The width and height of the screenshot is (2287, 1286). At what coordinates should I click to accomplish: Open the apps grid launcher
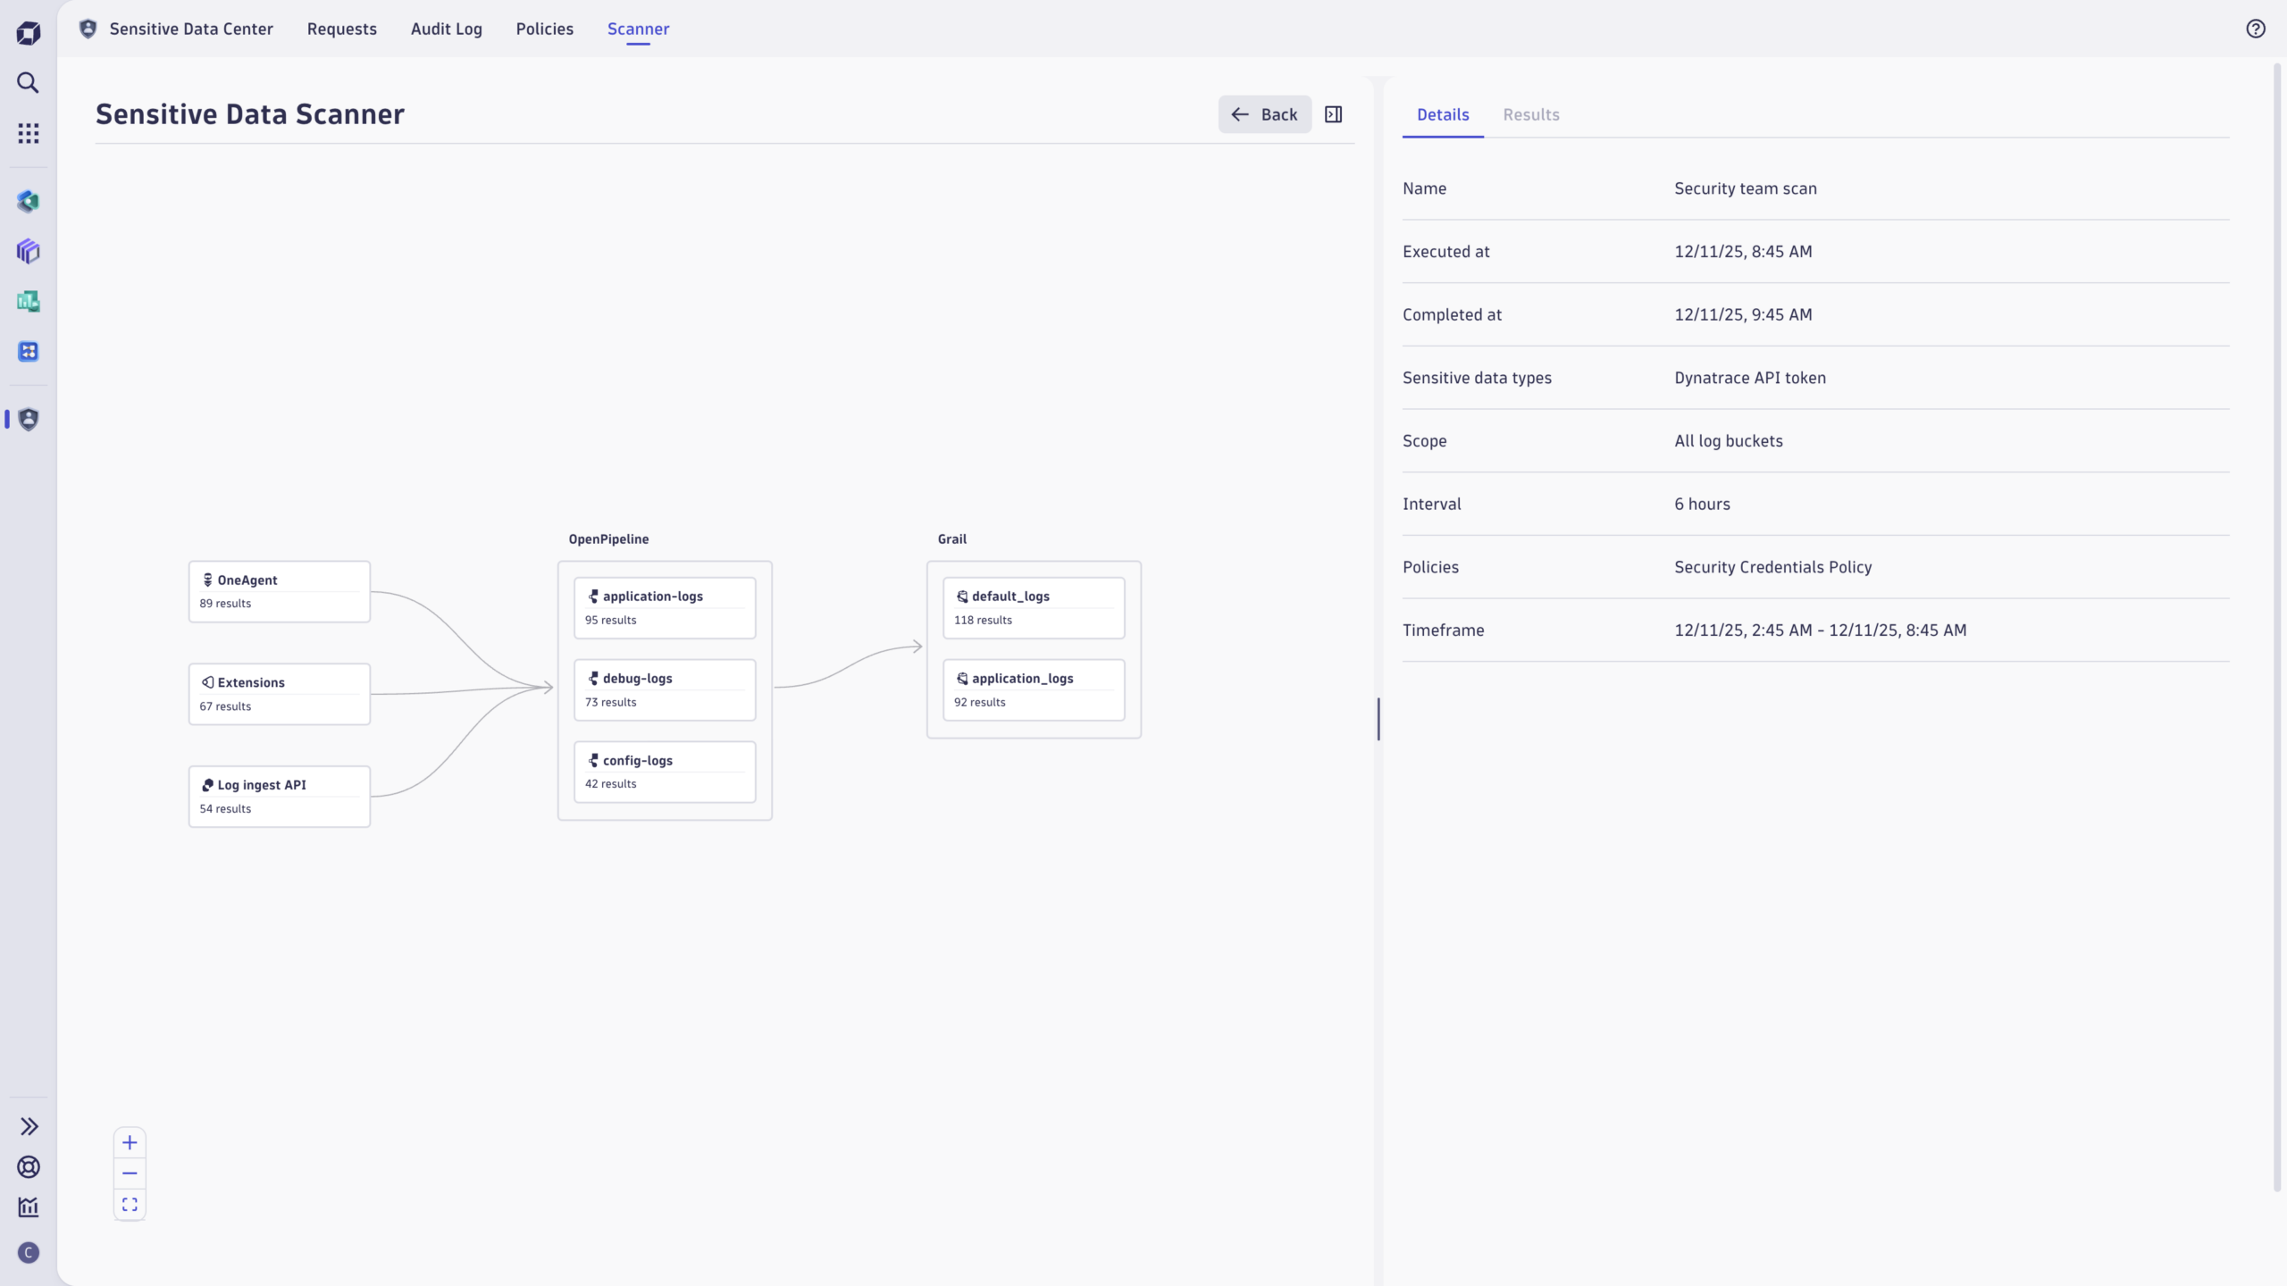[28, 133]
